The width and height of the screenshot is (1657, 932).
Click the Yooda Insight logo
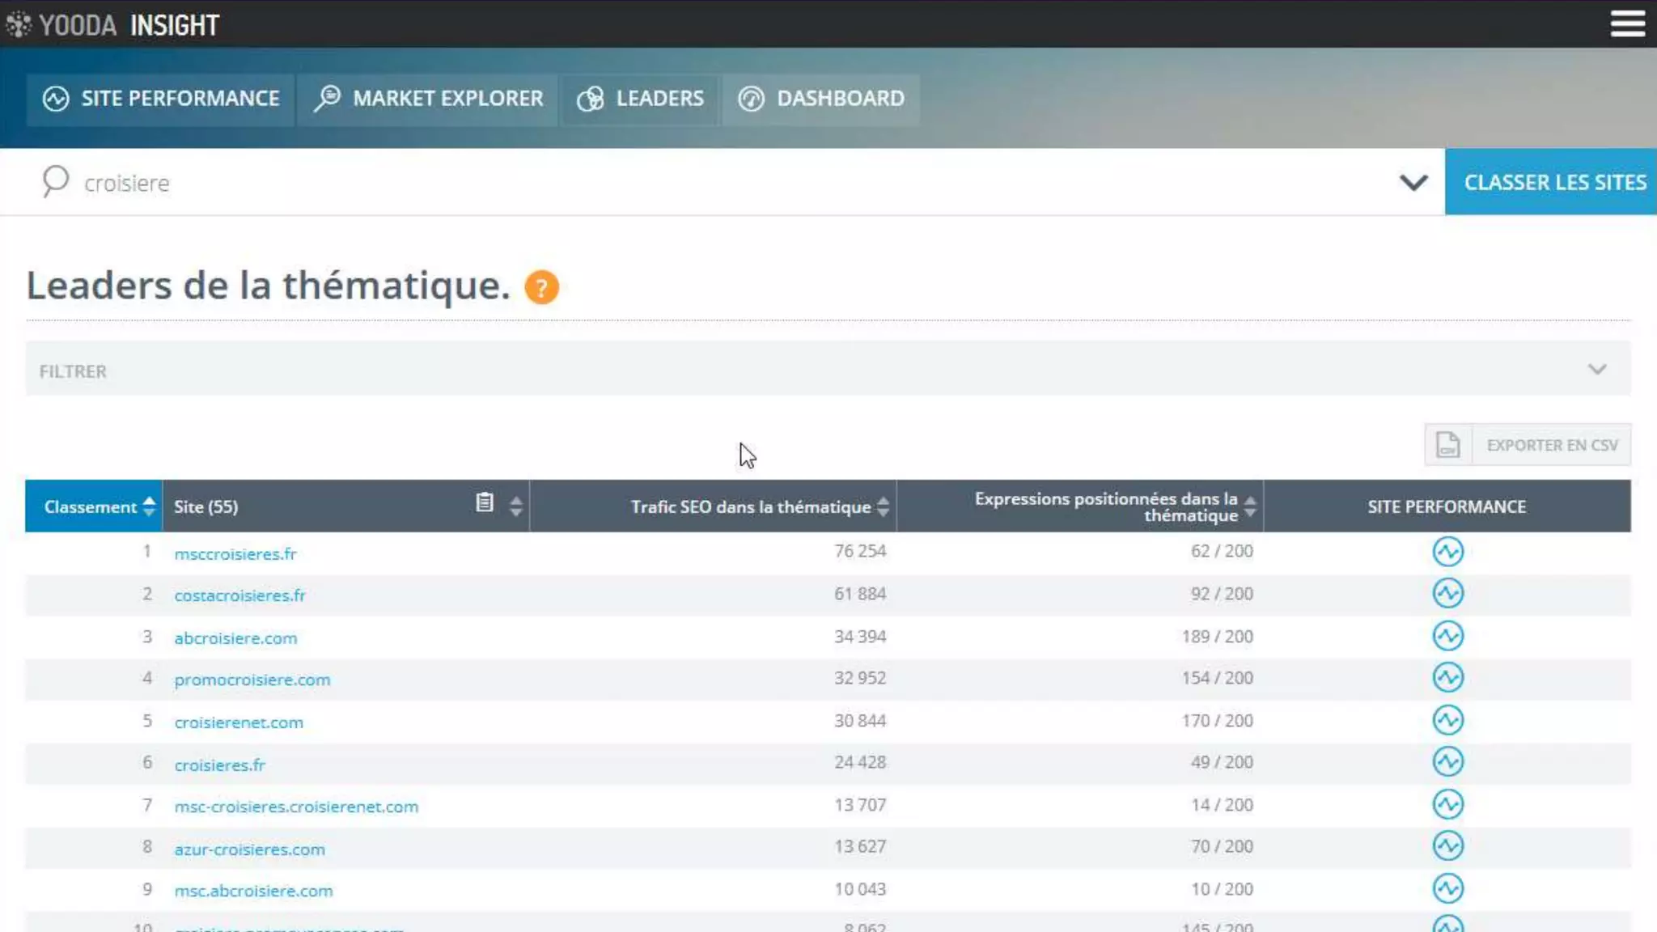(113, 25)
